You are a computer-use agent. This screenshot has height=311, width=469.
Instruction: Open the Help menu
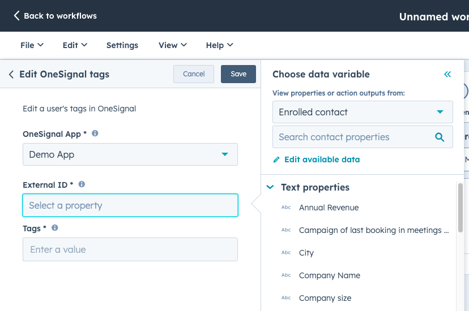pos(219,45)
